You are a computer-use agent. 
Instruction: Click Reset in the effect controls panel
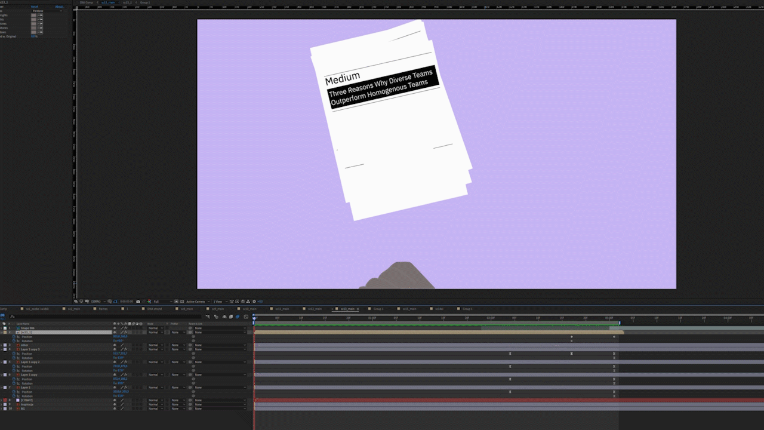click(x=35, y=7)
